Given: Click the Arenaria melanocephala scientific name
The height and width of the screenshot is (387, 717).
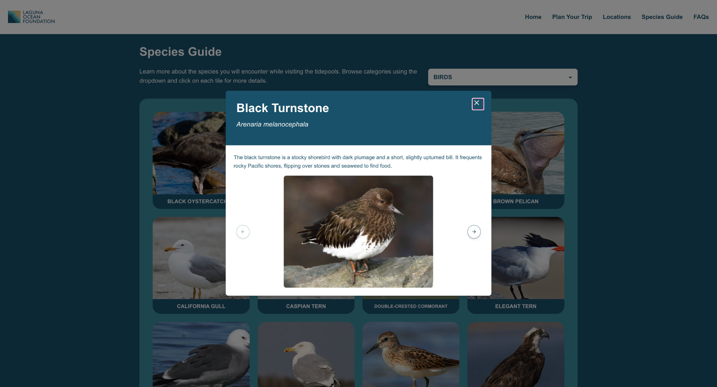Looking at the screenshot, I should pos(272,124).
